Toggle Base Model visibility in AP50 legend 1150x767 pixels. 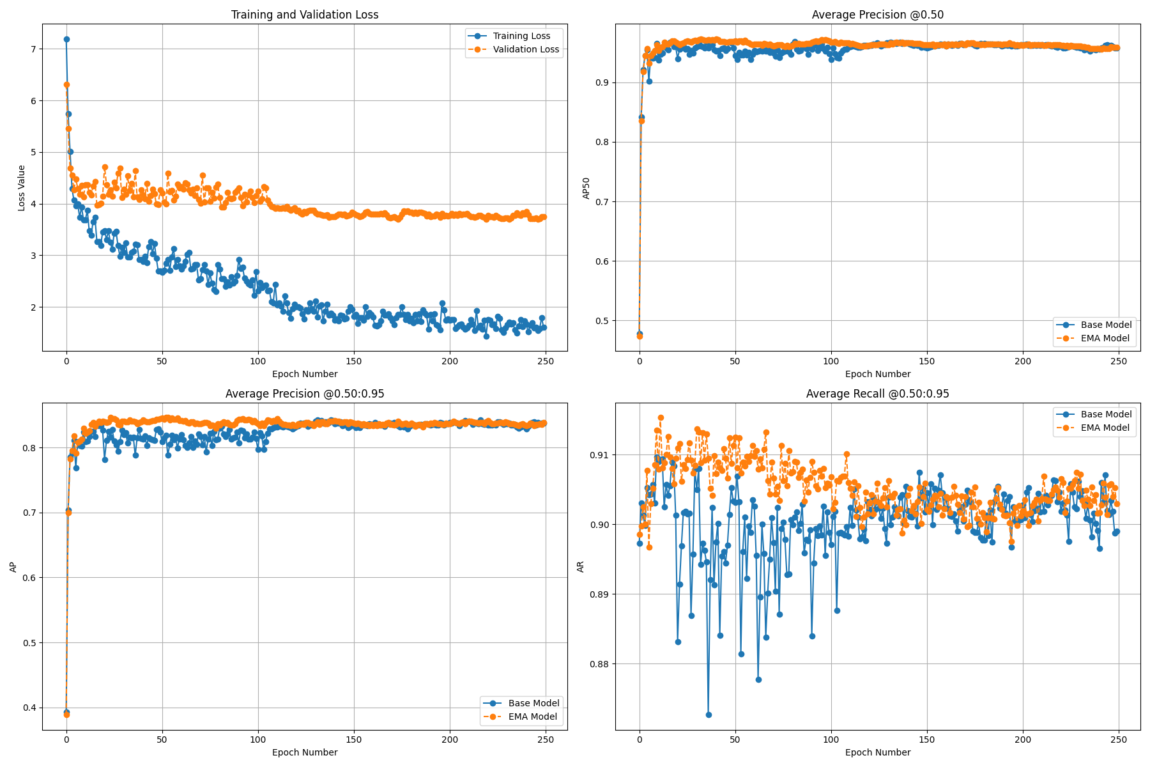[x=1099, y=325]
